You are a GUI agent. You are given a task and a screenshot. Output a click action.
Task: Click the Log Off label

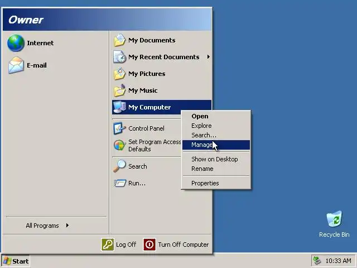pyautogui.click(x=126, y=245)
